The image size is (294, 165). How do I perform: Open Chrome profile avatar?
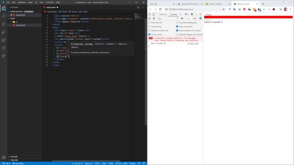pos(286,9)
